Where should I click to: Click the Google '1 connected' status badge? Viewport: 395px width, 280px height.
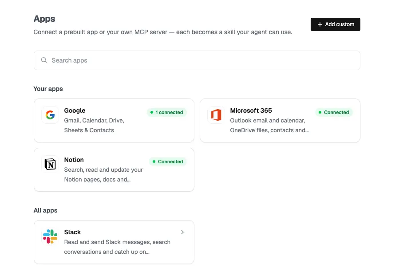pos(167,112)
